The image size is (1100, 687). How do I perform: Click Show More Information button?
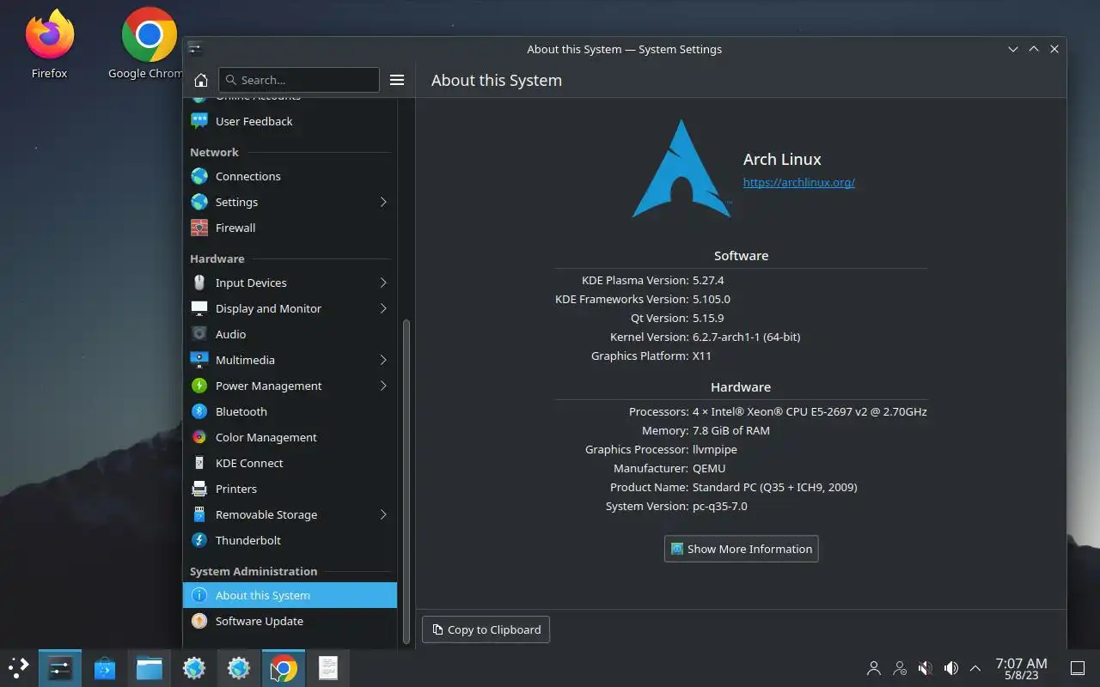(741, 549)
